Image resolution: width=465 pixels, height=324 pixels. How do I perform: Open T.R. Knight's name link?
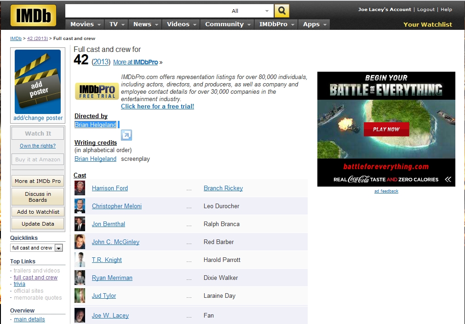(107, 260)
